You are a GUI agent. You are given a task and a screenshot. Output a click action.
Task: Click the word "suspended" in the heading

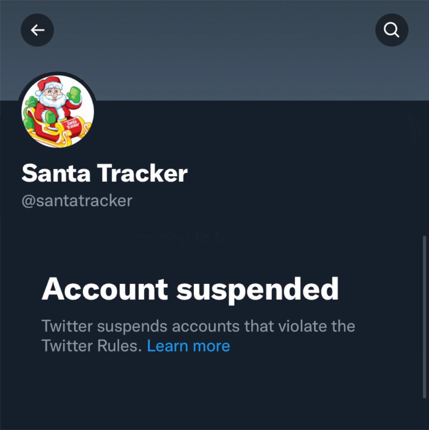coord(257,289)
